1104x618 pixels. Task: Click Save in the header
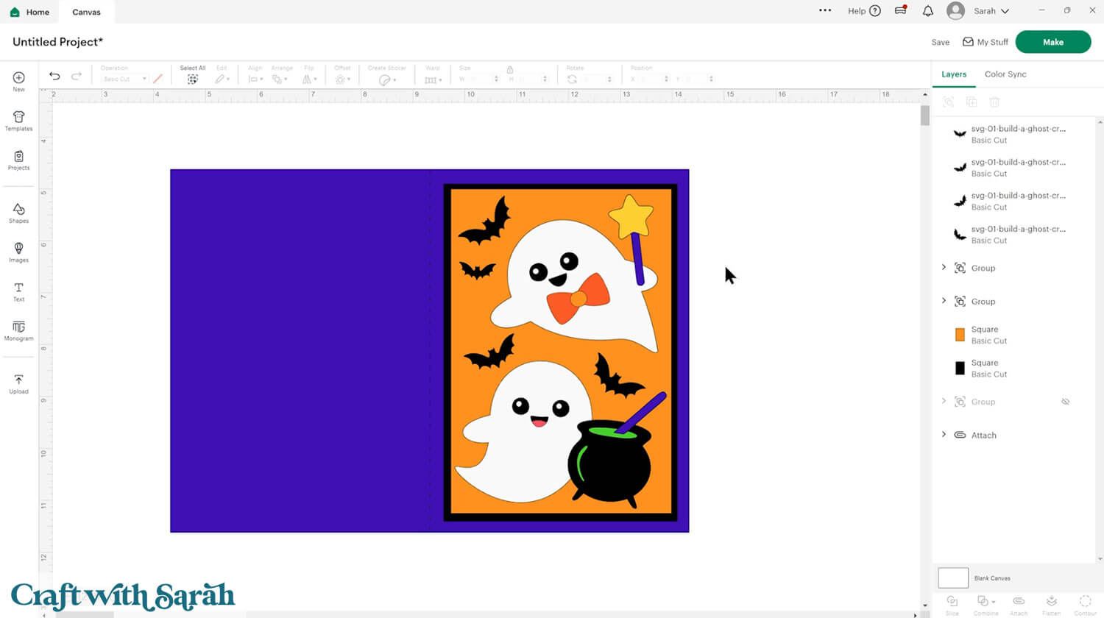940,42
